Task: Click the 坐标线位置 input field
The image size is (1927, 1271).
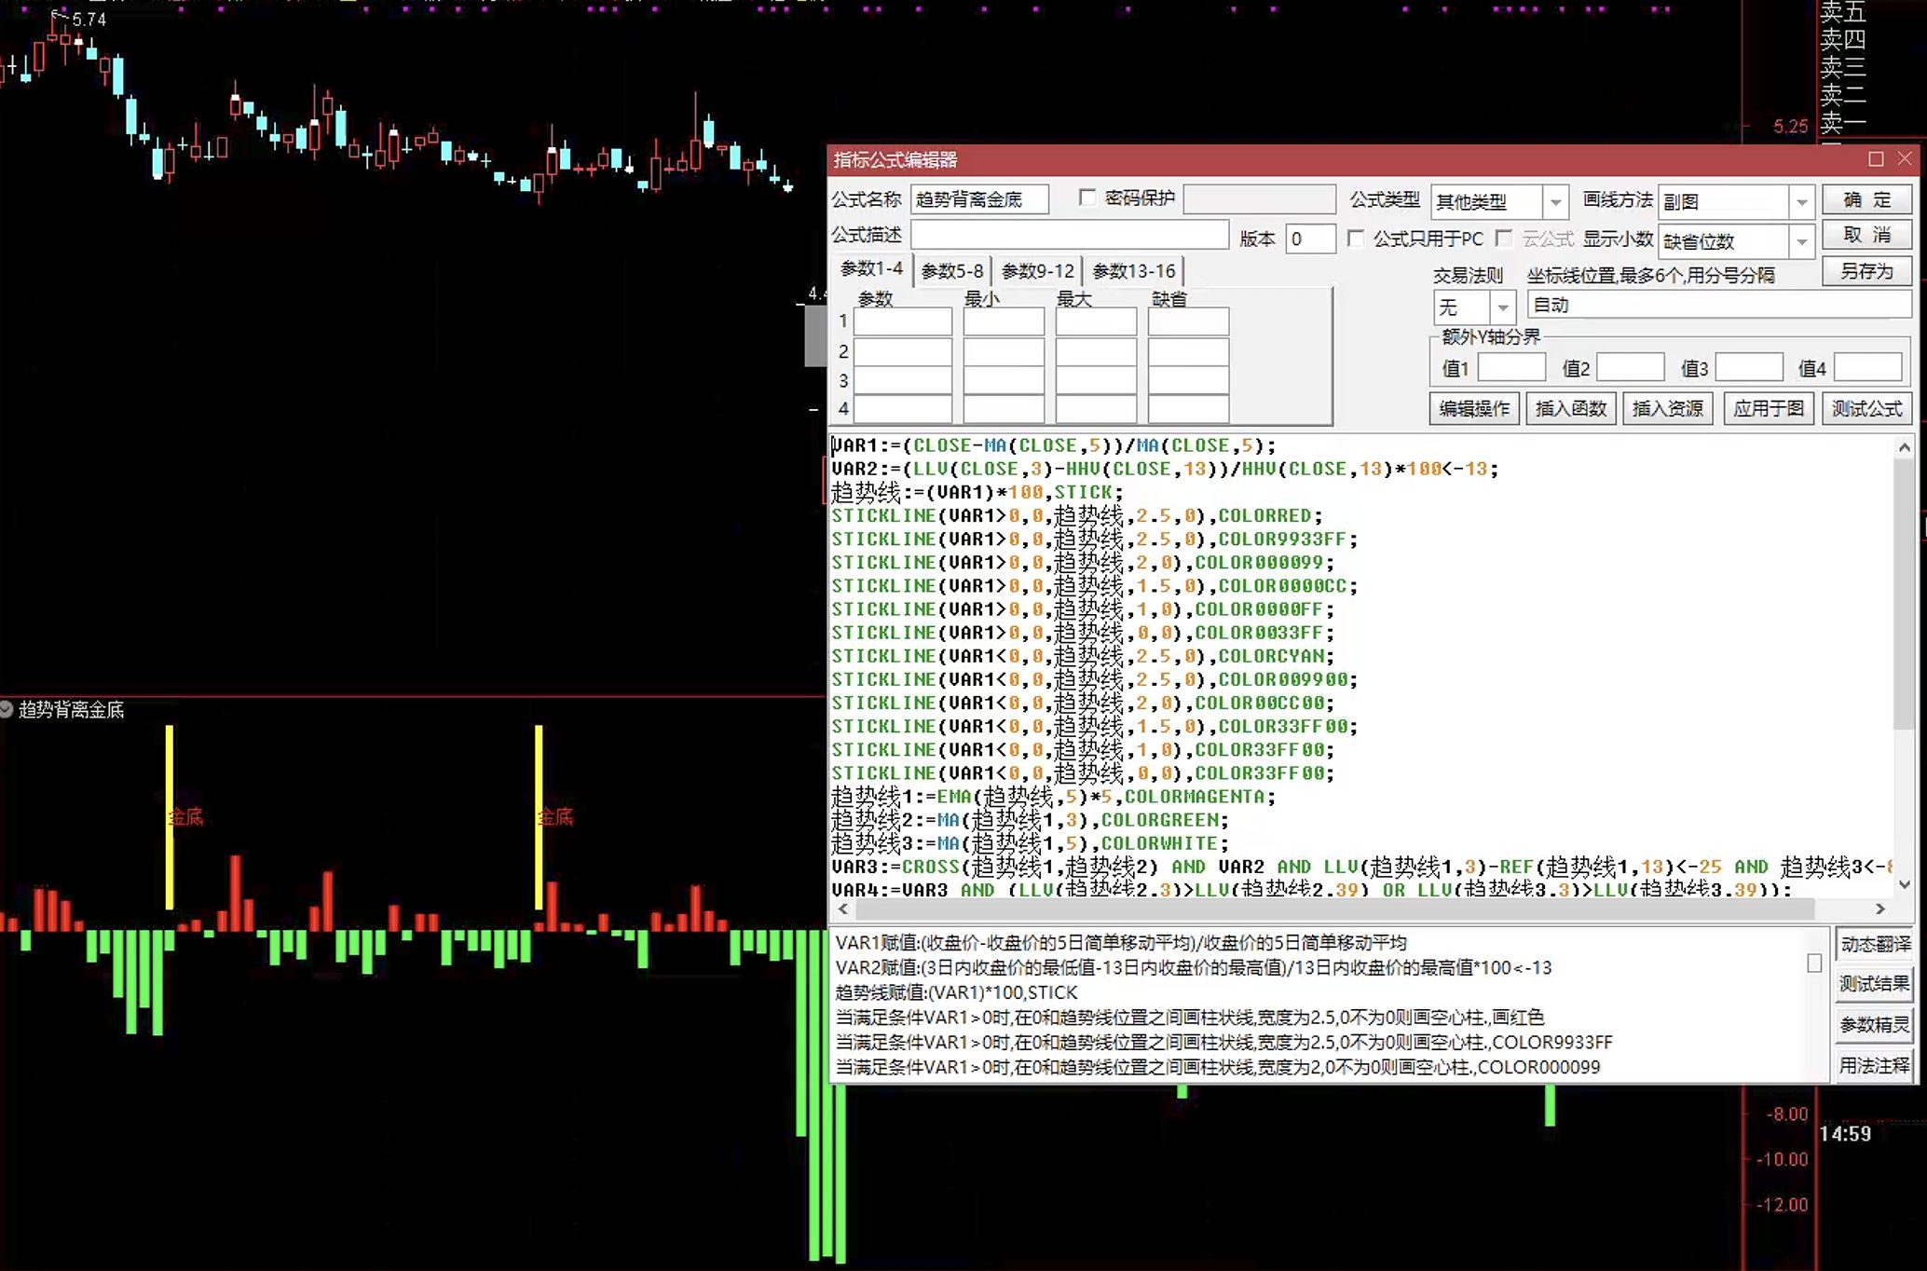Action: pyautogui.click(x=1719, y=305)
